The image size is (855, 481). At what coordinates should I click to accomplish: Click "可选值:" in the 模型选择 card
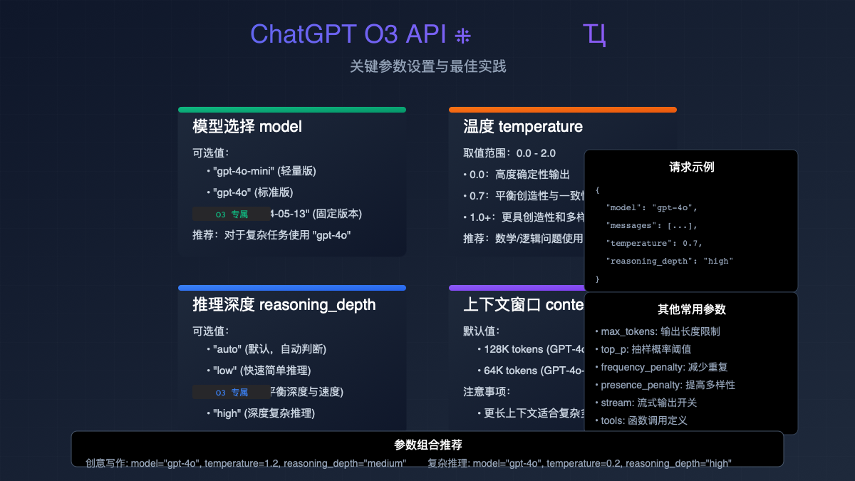point(211,152)
